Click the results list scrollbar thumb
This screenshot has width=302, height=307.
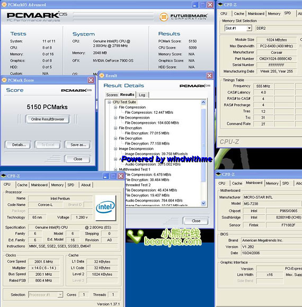tap(203, 145)
